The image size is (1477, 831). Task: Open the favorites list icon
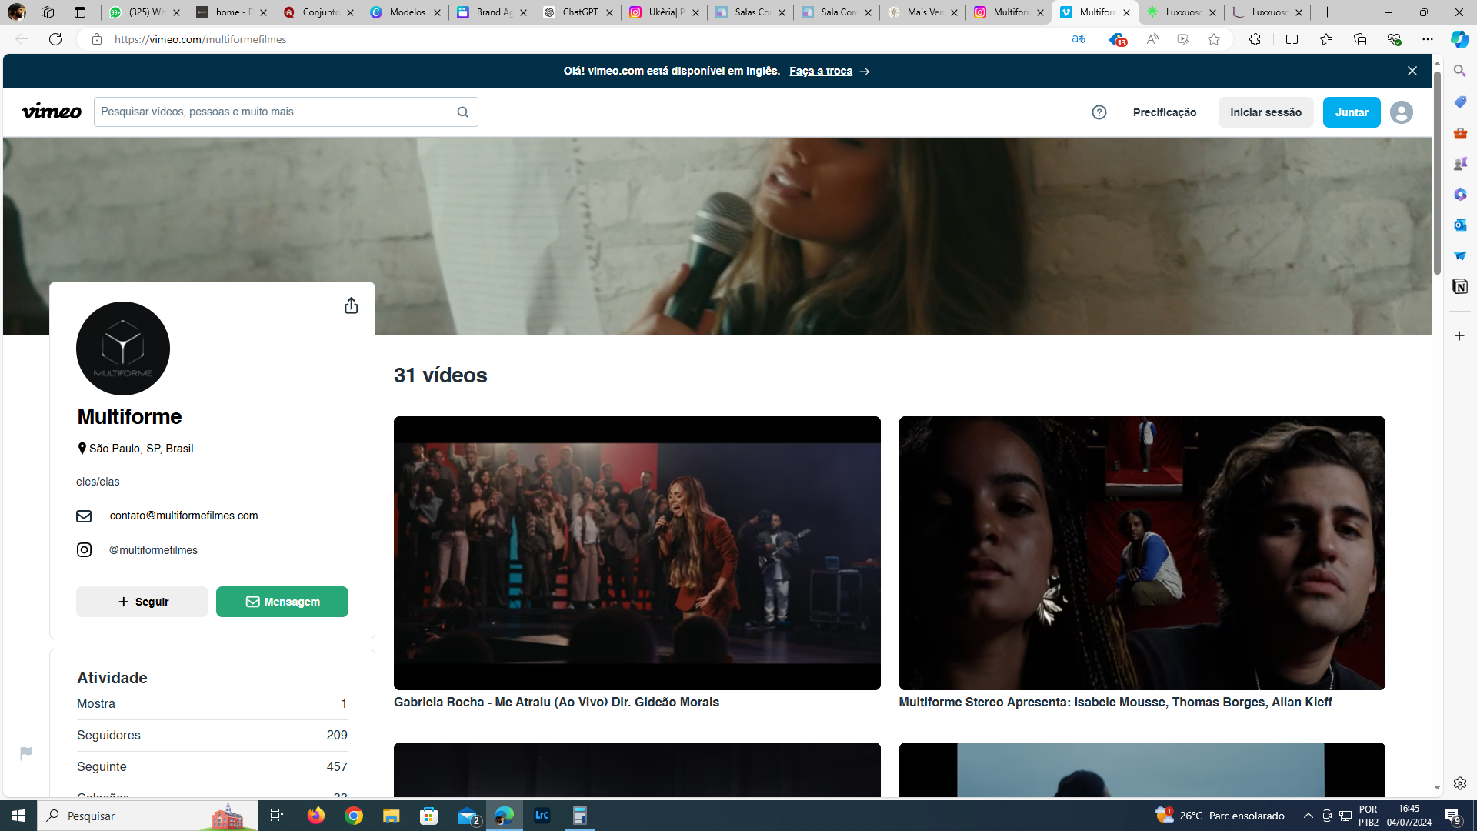click(x=1326, y=39)
